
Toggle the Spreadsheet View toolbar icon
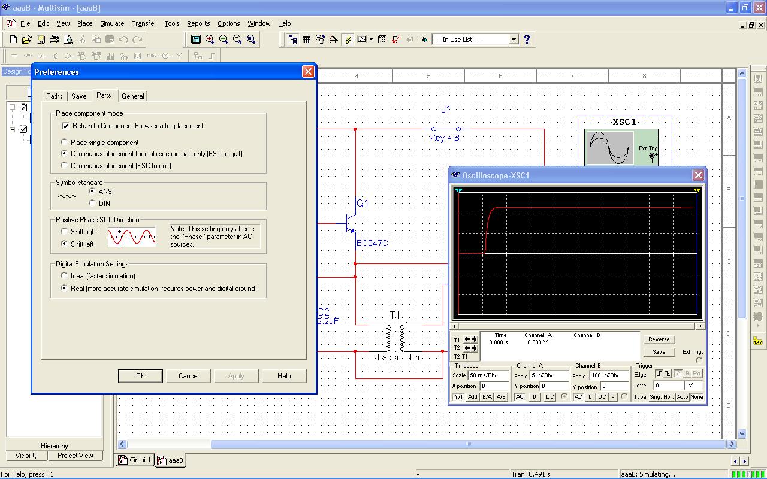306,40
